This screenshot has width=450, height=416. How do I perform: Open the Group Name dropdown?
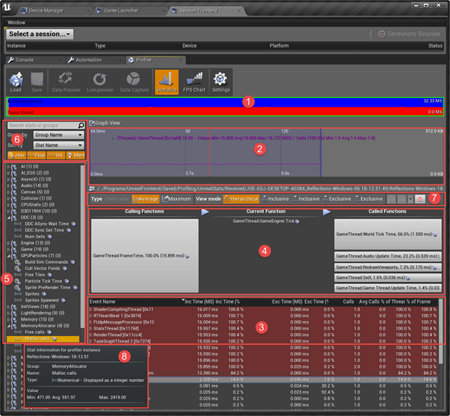coord(58,135)
